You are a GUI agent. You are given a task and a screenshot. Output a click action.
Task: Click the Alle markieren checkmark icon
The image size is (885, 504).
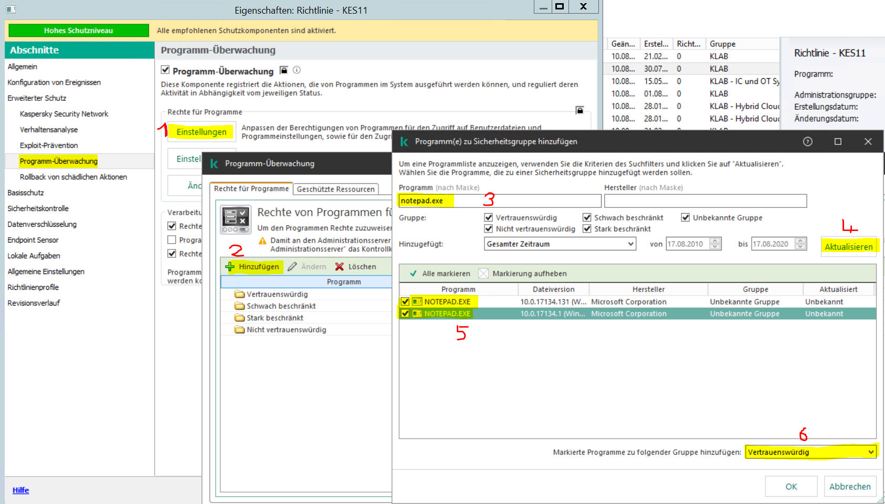[413, 274]
